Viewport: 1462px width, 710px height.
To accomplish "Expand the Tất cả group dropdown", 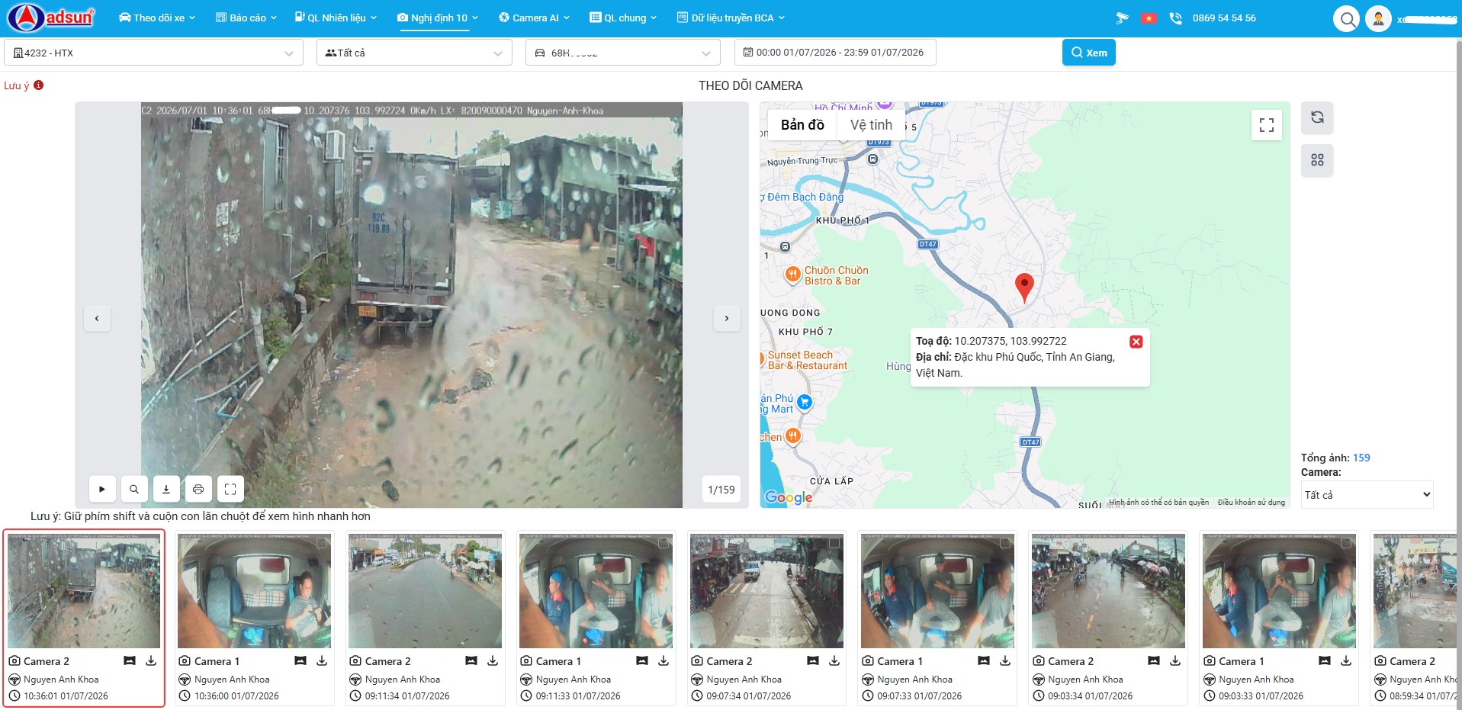I will pyautogui.click(x=414, y=53).
